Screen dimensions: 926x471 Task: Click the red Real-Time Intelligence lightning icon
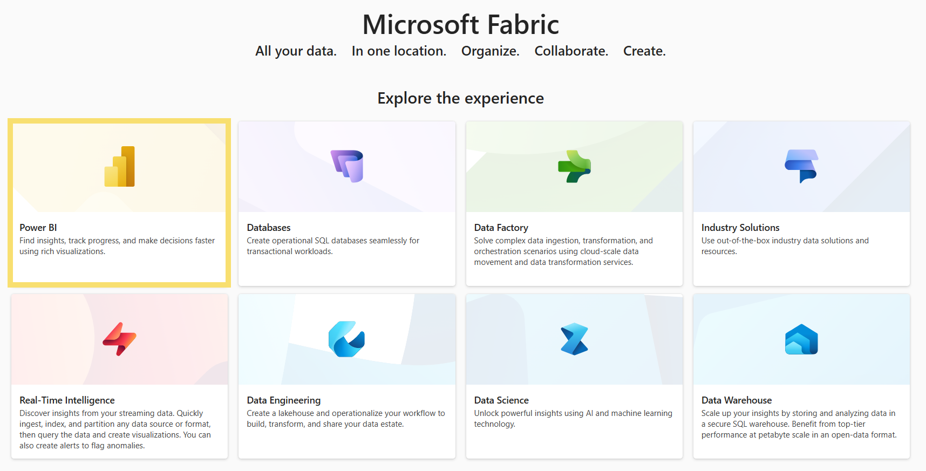119,339
